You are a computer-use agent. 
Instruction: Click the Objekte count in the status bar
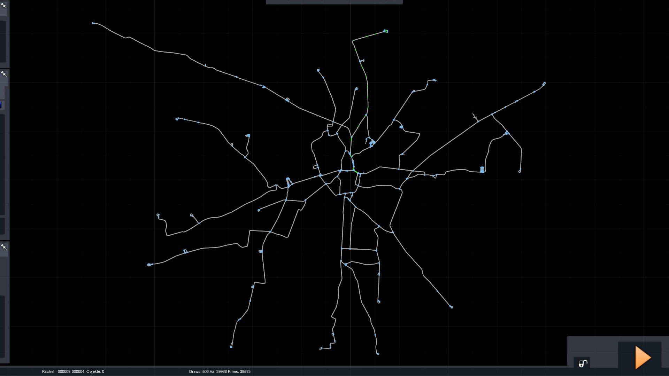coord(95,371)
